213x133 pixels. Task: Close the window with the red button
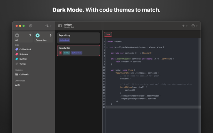[17, 26]
